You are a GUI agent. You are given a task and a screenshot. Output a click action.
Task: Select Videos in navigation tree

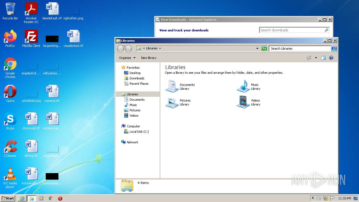[x=134, y=116]
